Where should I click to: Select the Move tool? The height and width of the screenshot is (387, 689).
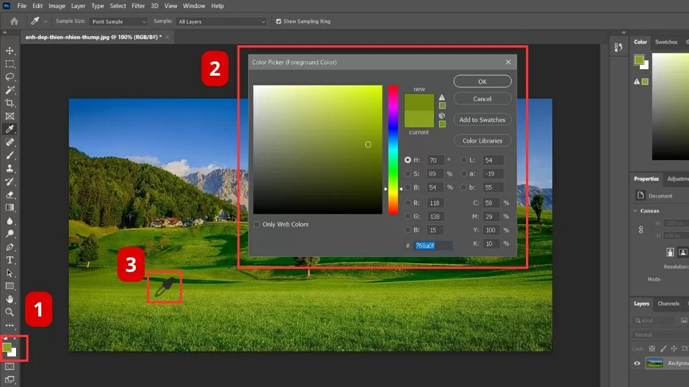10,51
